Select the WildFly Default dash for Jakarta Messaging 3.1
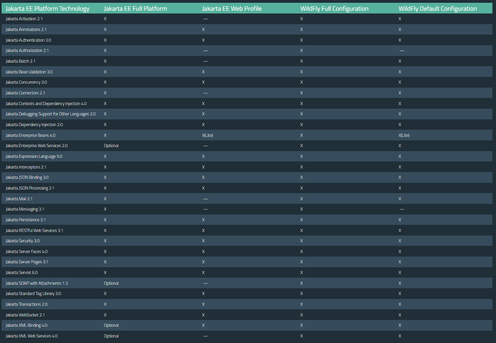Image resolution: width=496 pixels, height=343 pixels. [402, 209]
